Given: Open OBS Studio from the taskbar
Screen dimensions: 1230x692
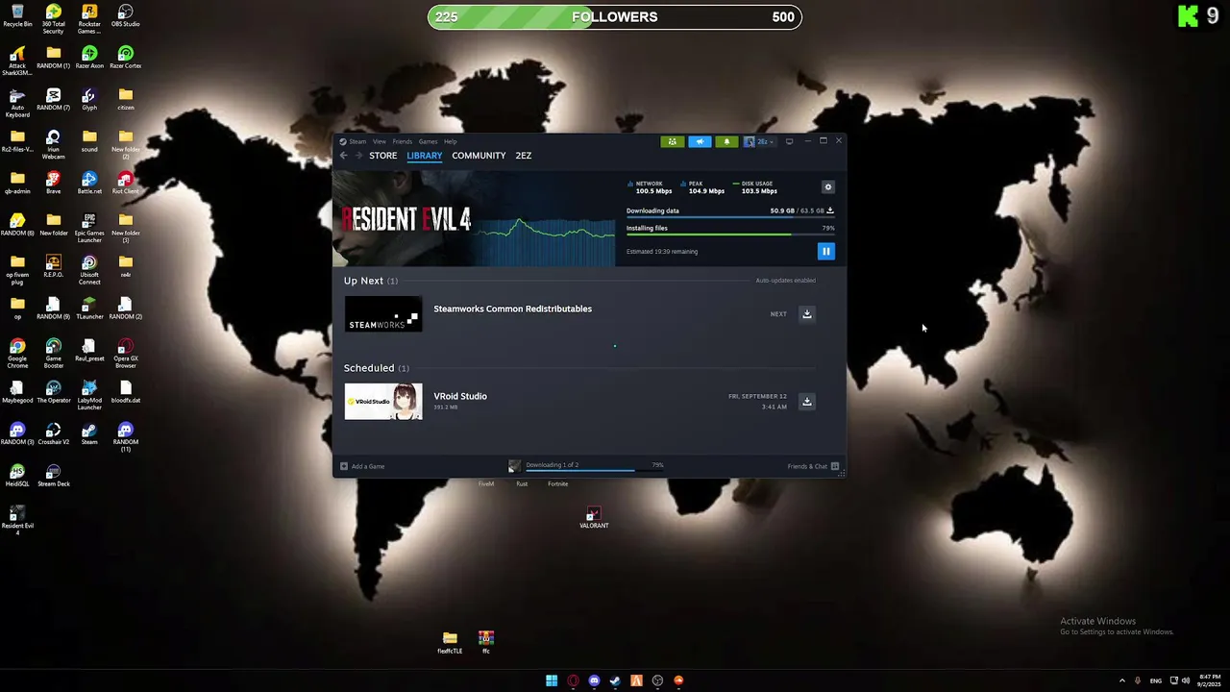Looking at the screenshot, I should click(657, 680).
